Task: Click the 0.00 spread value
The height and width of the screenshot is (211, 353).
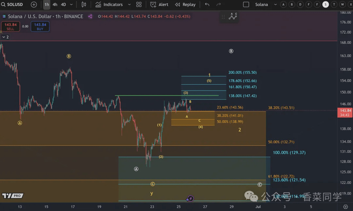Action: coord(25,26)
